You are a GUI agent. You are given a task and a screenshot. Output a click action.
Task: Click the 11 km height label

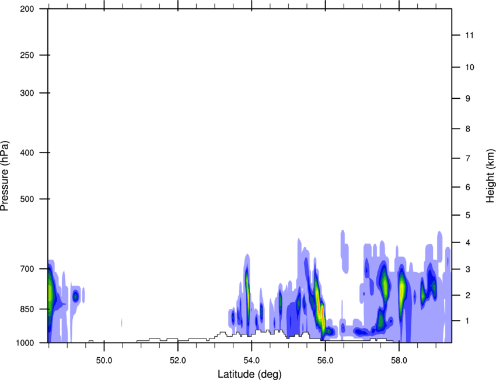470,35
